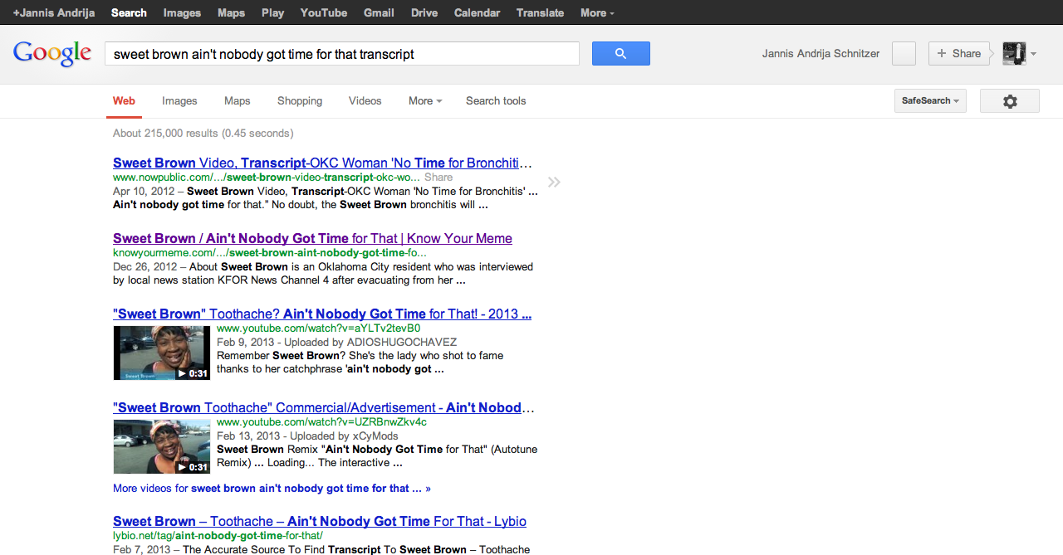Expand the More search filter dropdown
1063x555 pixels.
pos(425,101)
